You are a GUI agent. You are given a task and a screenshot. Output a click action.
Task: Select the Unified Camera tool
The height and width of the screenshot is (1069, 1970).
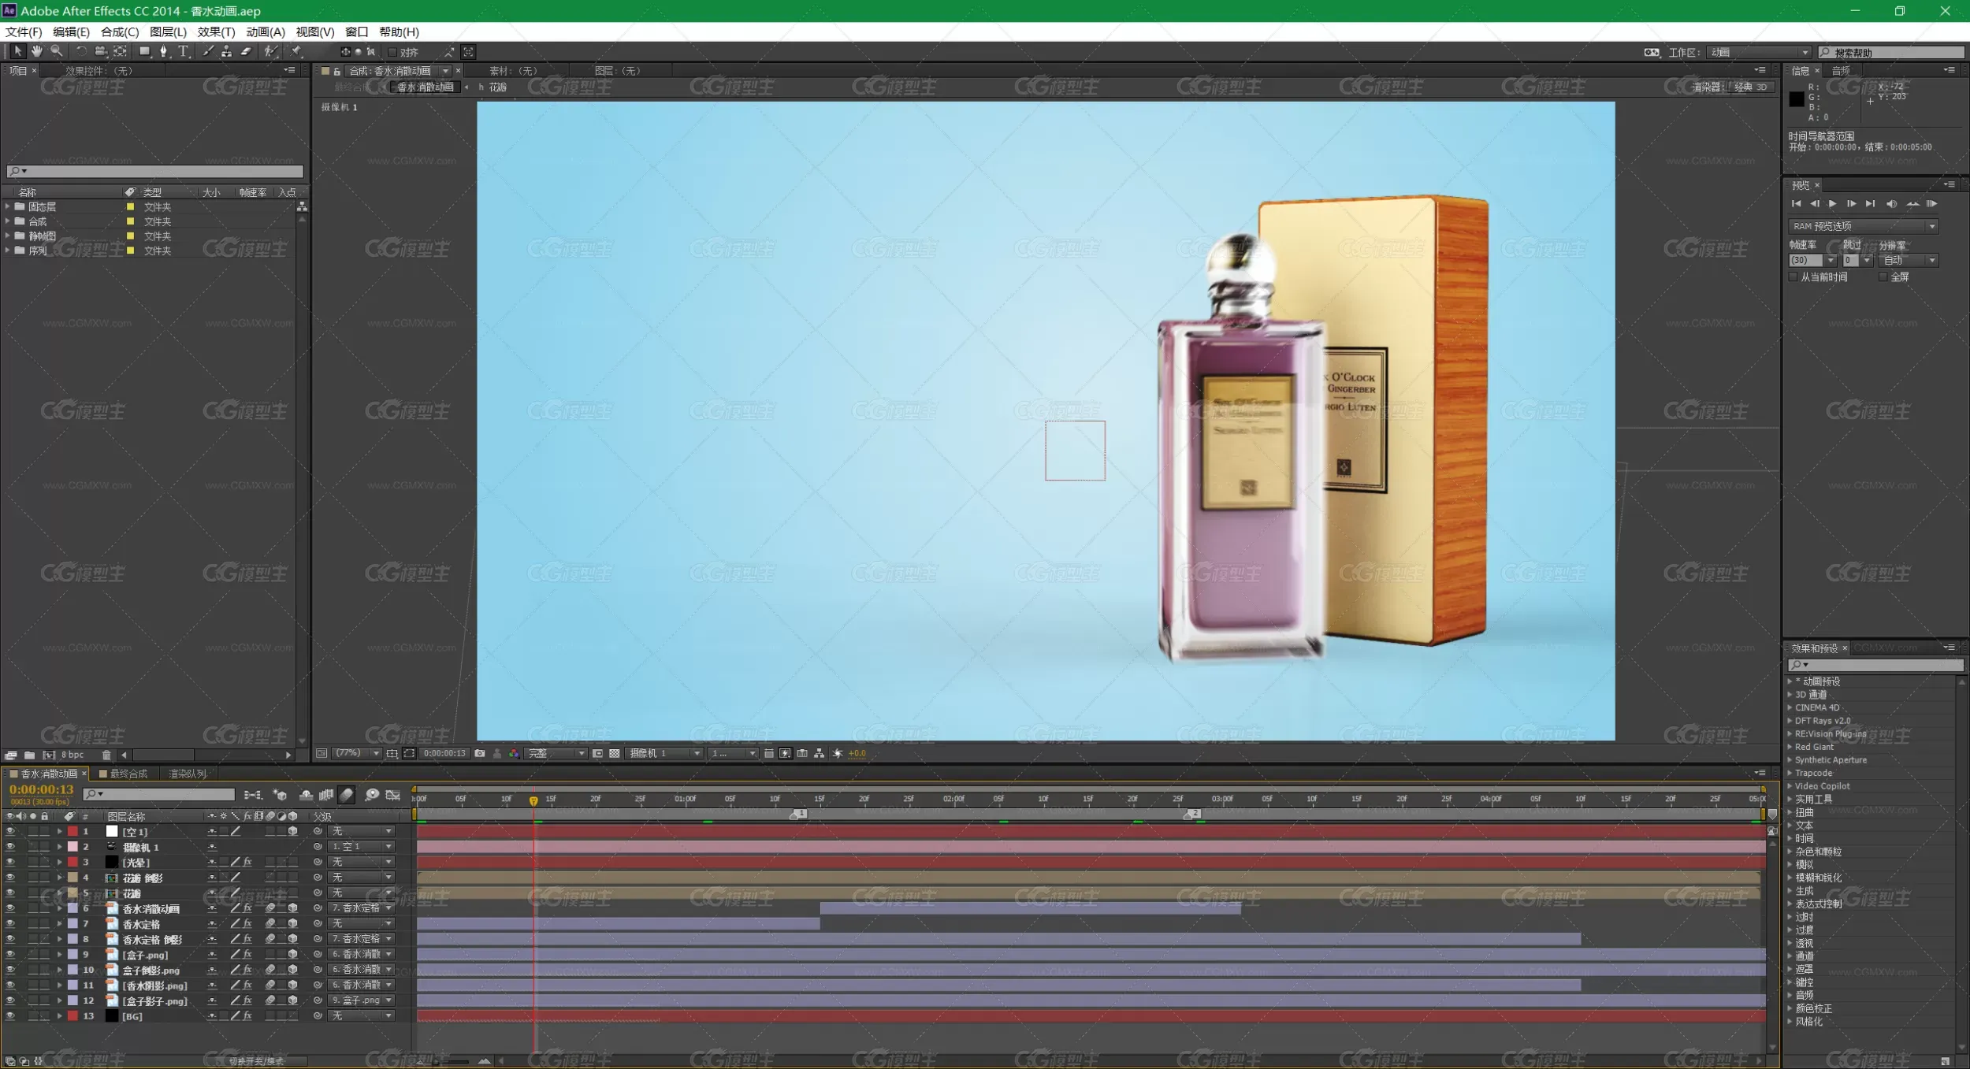click(x=100, y=51)
